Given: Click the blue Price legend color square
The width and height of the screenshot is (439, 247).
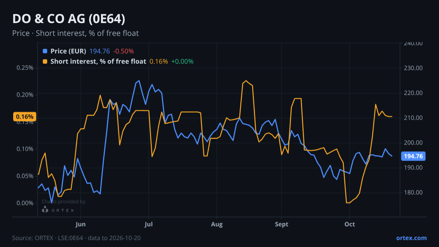Looking at the screenshot, I should (x=45, y=51).
